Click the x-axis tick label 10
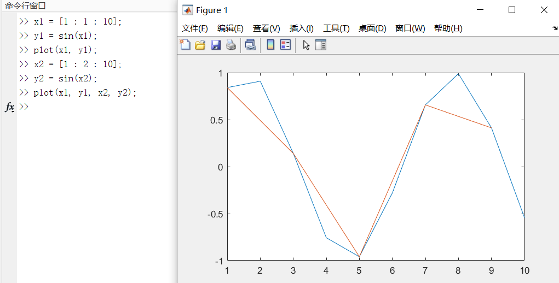 [x=525, y=270]
